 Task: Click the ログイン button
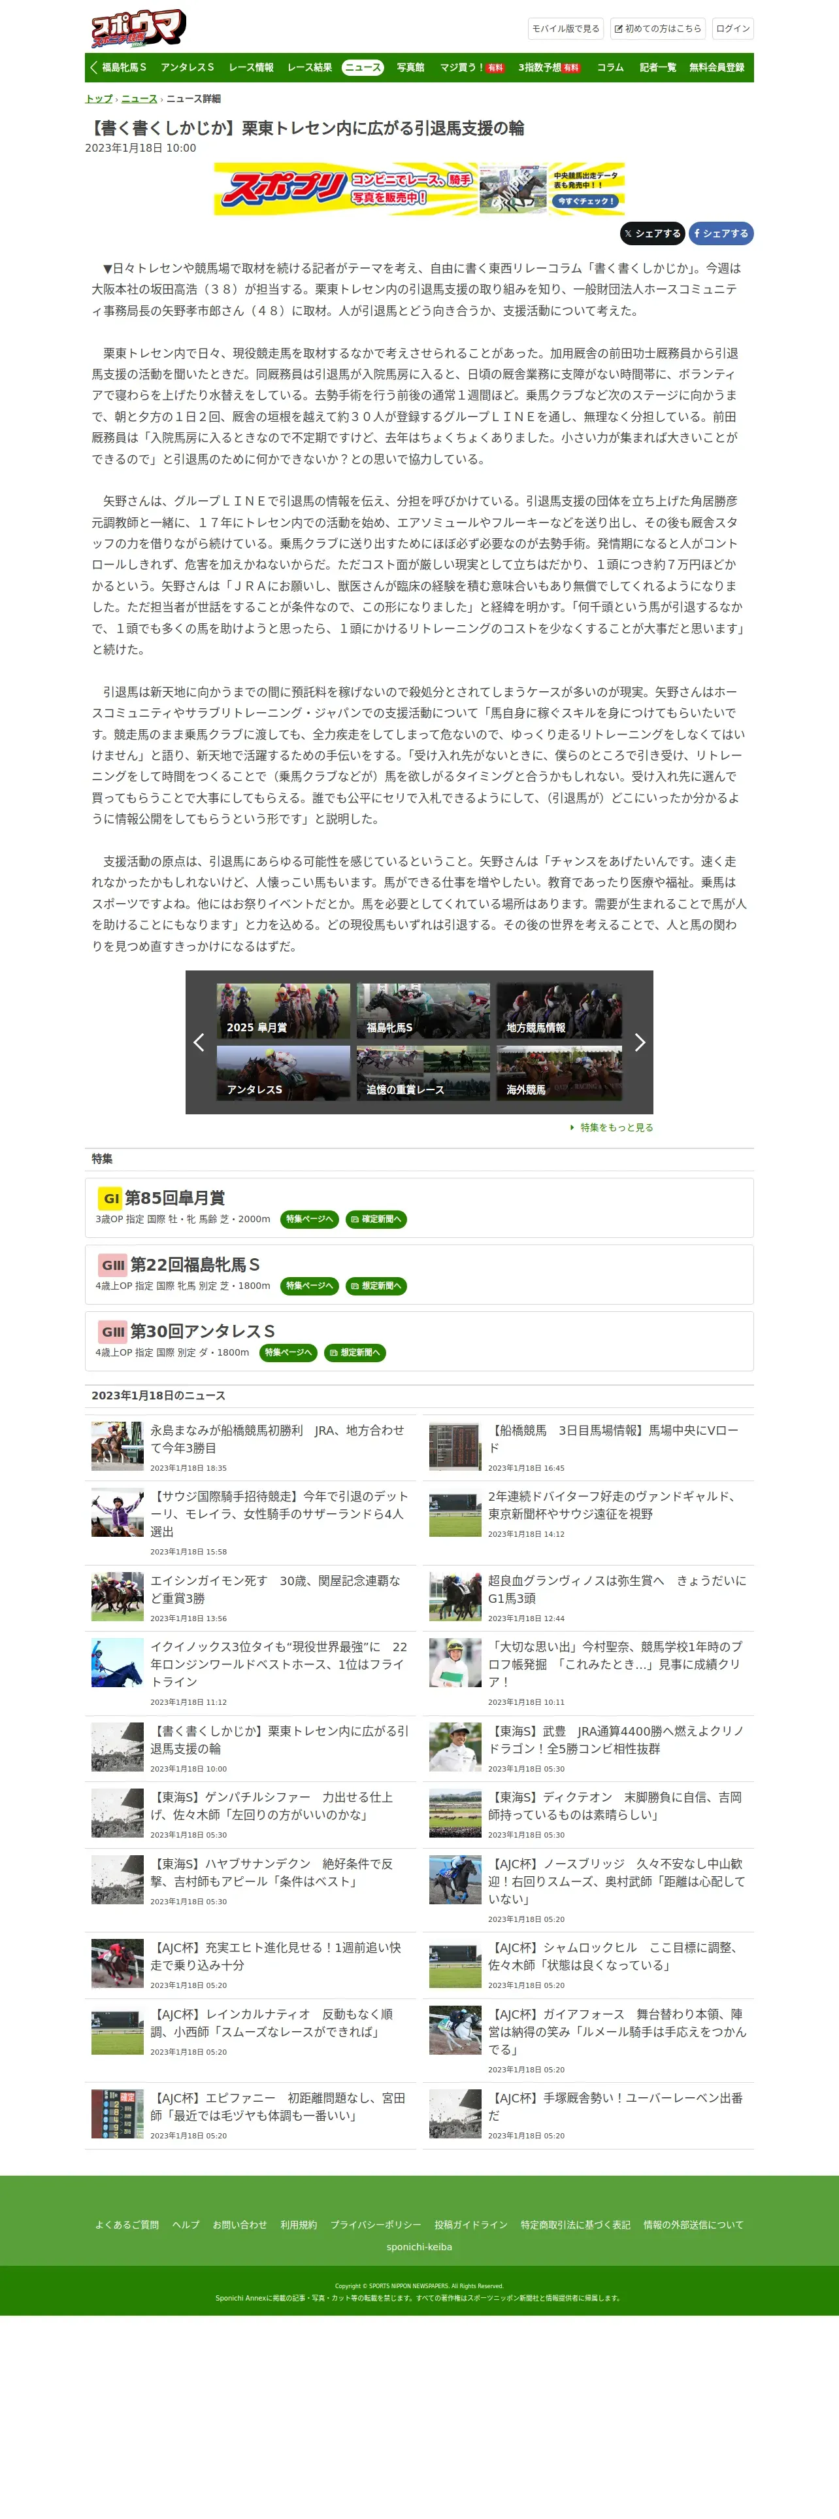732,29
